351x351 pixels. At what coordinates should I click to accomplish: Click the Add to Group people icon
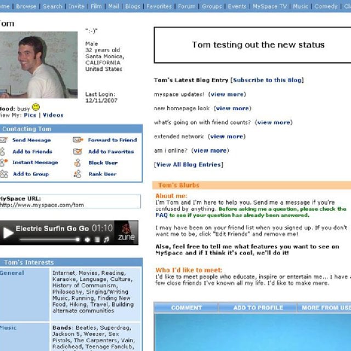pyautogui.click(x=4, y=174)
